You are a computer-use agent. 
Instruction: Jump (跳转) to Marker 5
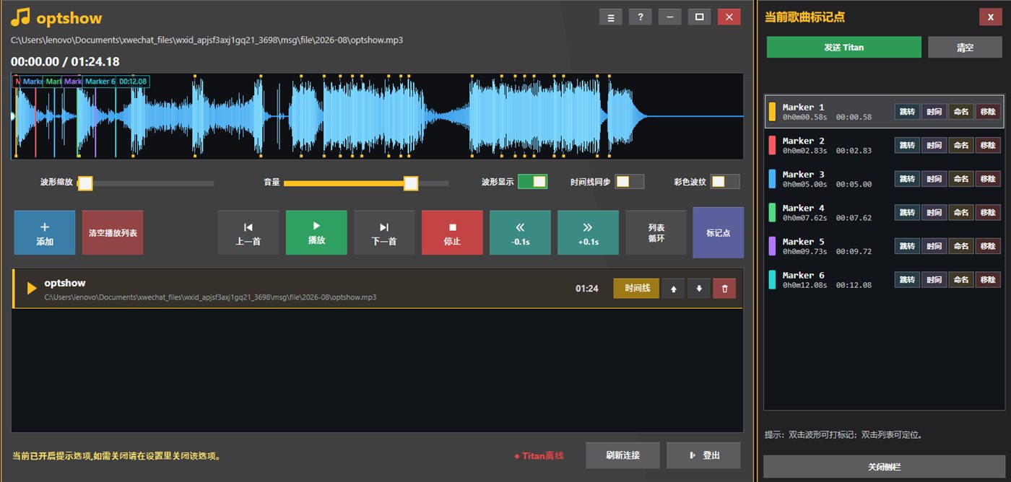[907, 246]
